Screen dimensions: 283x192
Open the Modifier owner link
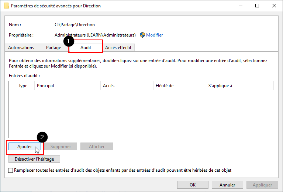coord(155,35)
